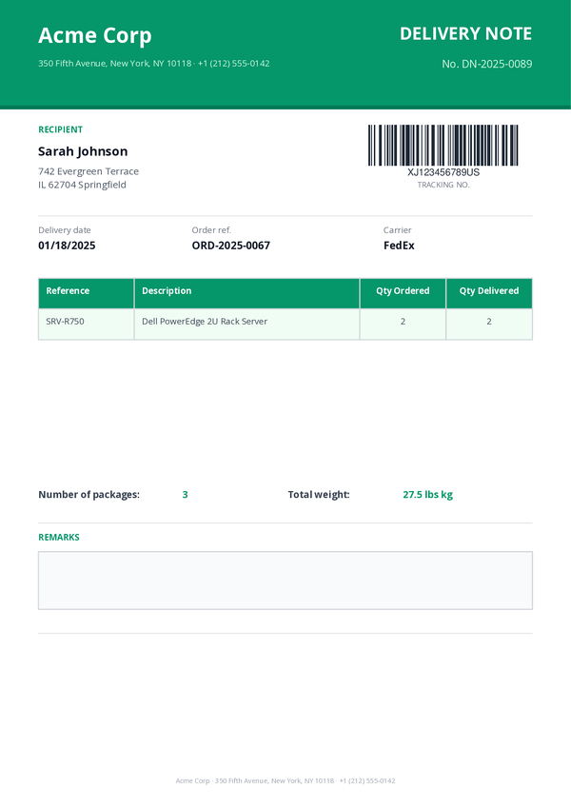Click recipient name Sarah Johnson
The height and width of the screenshot is (808, 571).
(83, 151)
